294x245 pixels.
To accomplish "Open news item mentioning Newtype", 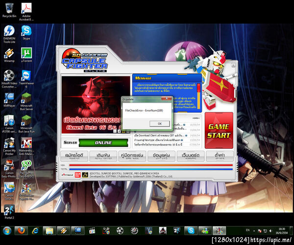I will coord(157,140).
